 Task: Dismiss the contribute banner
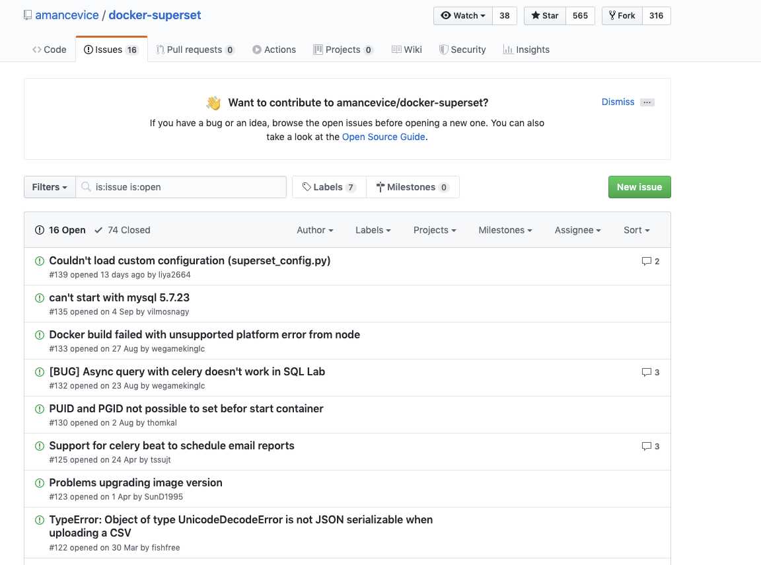pos(618,102)
